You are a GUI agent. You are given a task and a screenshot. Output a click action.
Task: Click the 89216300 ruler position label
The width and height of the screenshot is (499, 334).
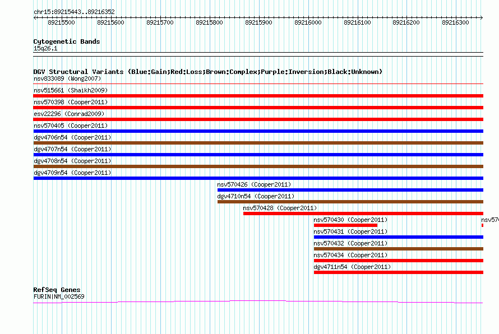pyautogui.click(x=455, y=22)
